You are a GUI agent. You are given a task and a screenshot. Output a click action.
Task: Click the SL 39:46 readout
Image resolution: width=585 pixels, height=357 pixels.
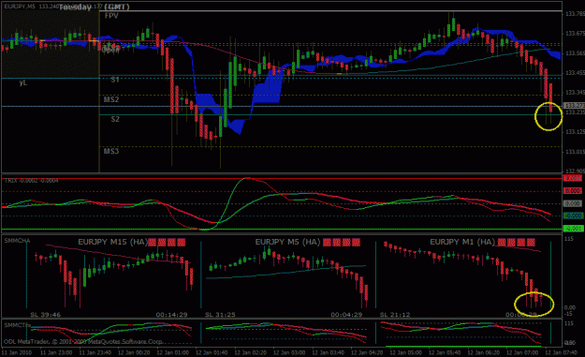coord(45,315)
